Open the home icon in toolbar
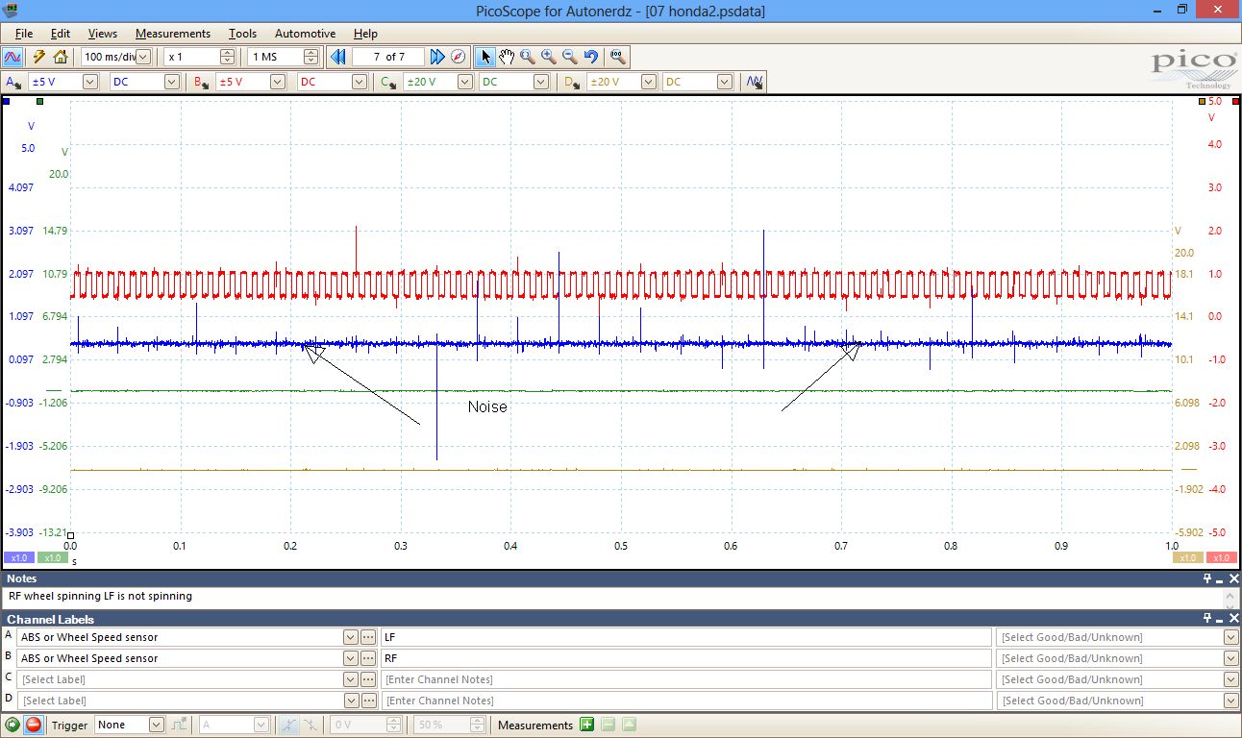The height and width of the screenshot is (738, 1242). pos(61,57)
